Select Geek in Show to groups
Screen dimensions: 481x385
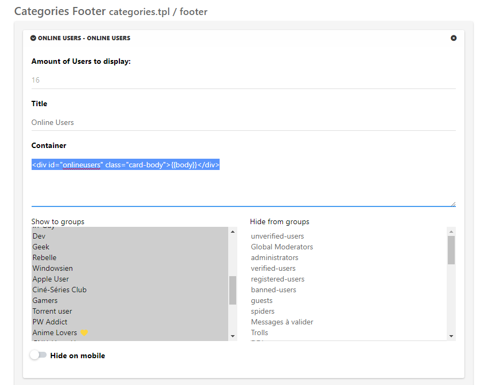(41, 247)
